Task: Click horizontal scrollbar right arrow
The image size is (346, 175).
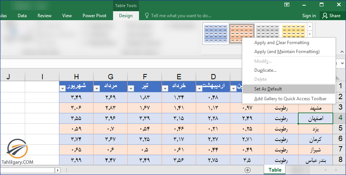Action: click(58, 170)
